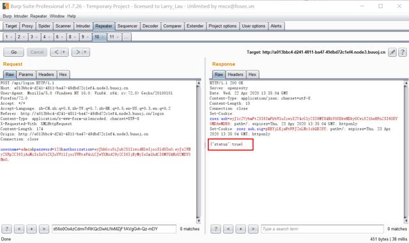The image size is (409, 243).
Task: Click the request search input field
Action: coord(114,229)
